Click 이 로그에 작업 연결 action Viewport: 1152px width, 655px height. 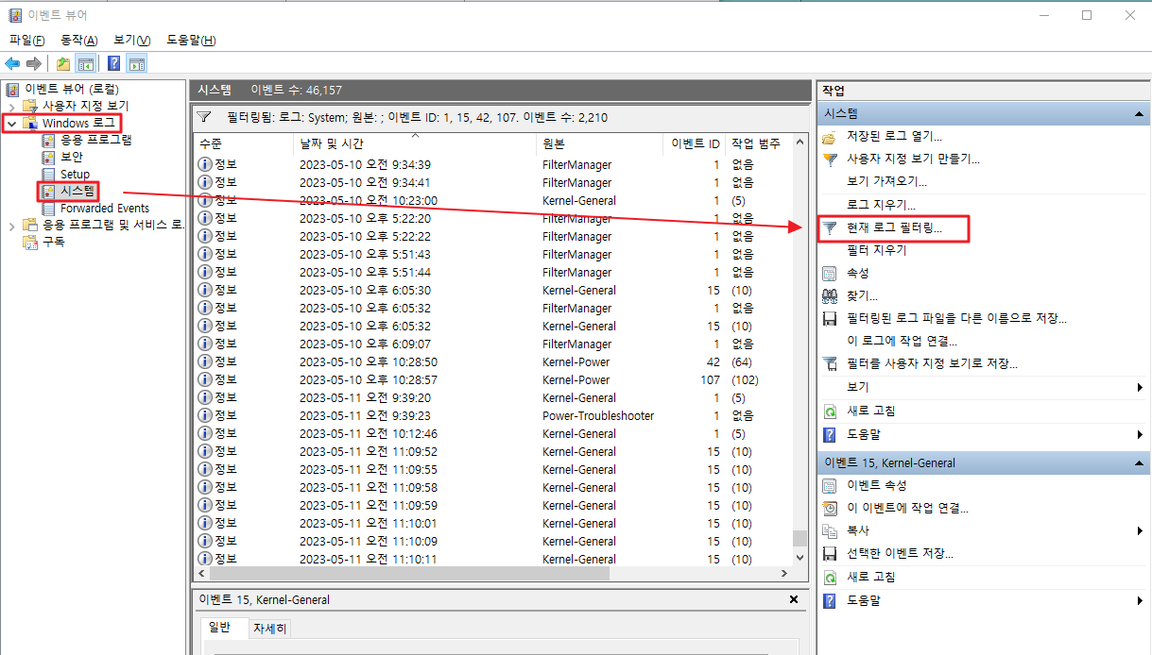(902, 341)
